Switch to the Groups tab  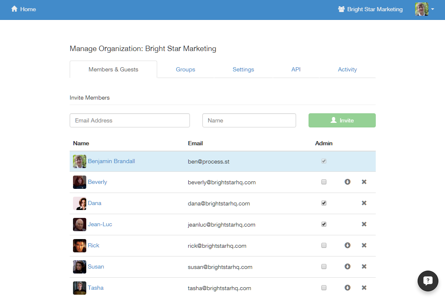point(185,69)
